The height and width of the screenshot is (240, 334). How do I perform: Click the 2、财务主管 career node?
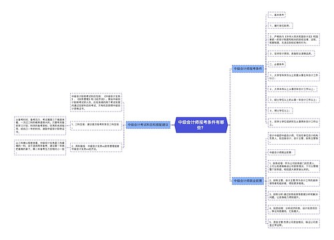(294, 182)
